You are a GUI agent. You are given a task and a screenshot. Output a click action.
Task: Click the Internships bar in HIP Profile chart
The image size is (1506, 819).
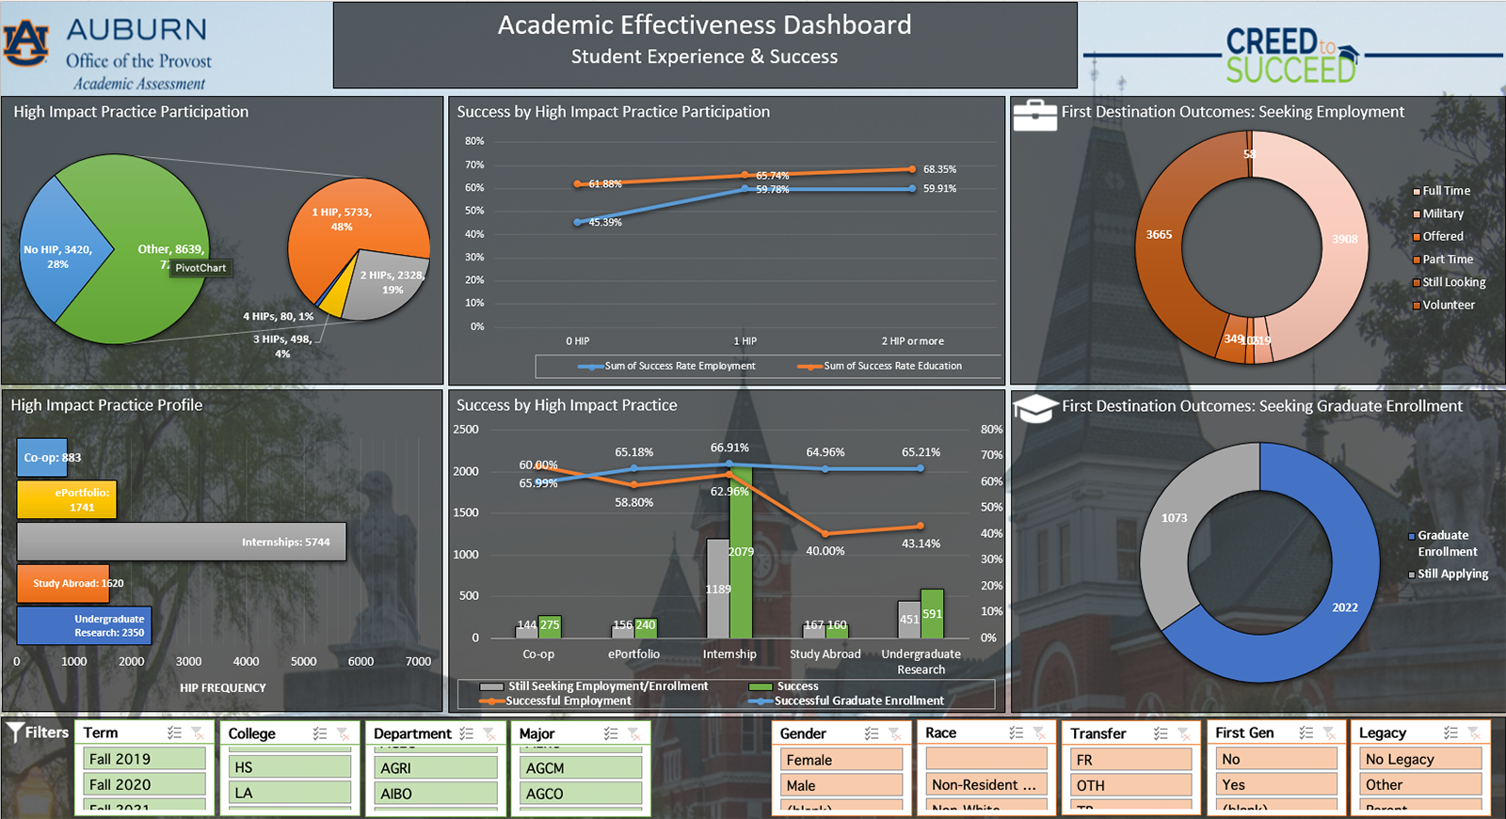[181, 543]
